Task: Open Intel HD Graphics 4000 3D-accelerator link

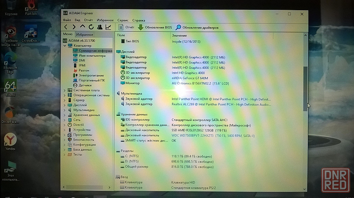Action: [188, 73]
